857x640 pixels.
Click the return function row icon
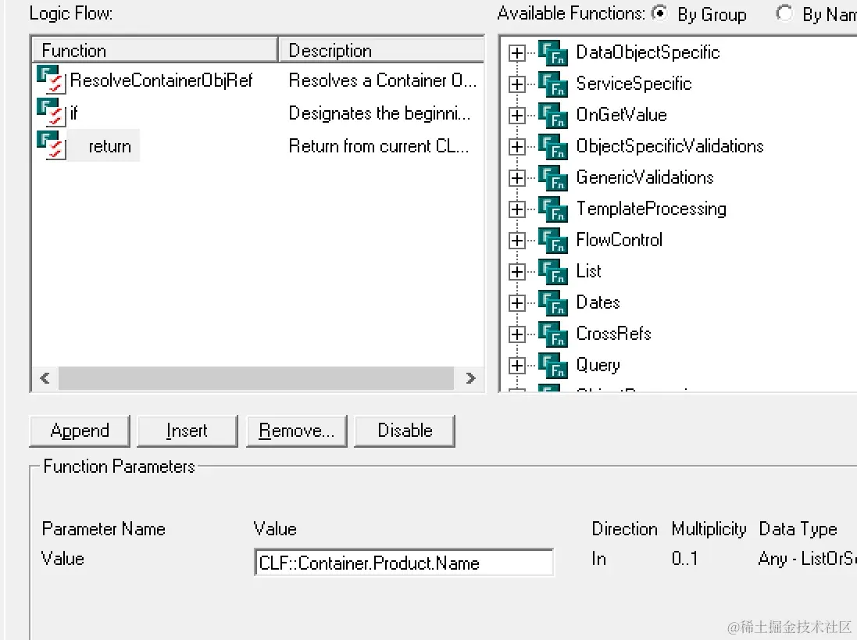tap(50, 146)
